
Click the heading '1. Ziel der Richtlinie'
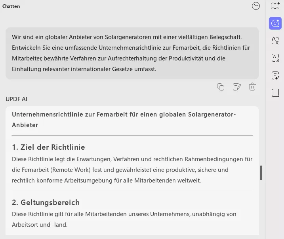point(48,147)
